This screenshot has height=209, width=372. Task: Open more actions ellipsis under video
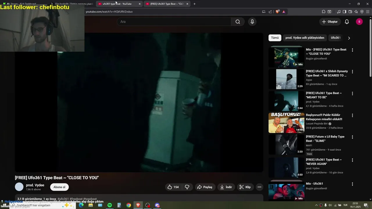260,187
